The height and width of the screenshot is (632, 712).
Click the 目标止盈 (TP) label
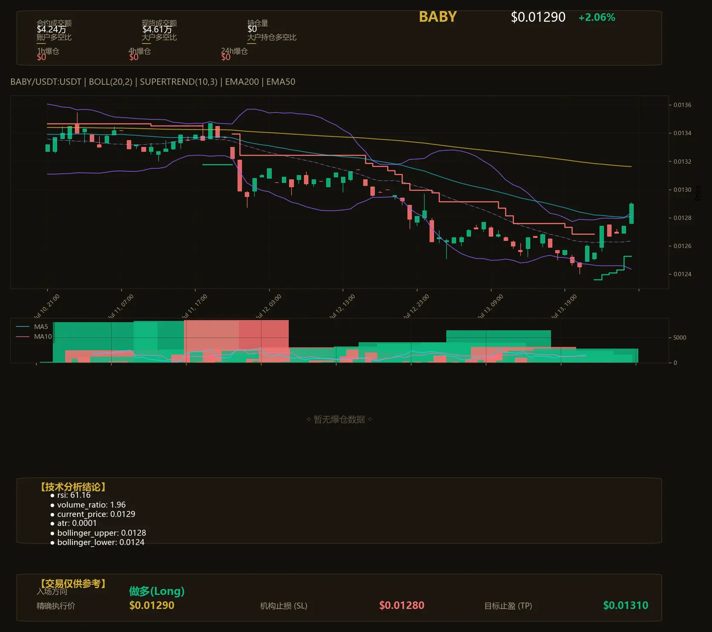508,606
